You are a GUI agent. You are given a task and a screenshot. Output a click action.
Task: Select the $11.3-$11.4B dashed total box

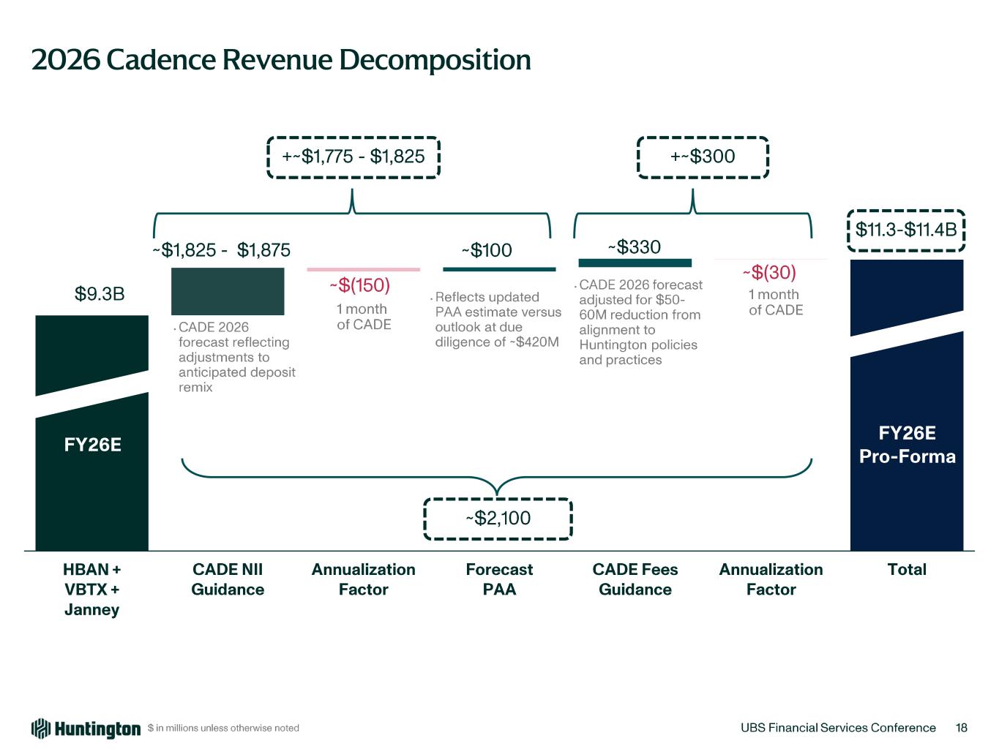tap(906, 230)
